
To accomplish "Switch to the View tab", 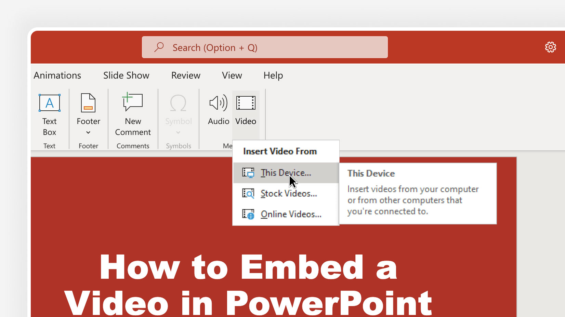I will (232, 75).
